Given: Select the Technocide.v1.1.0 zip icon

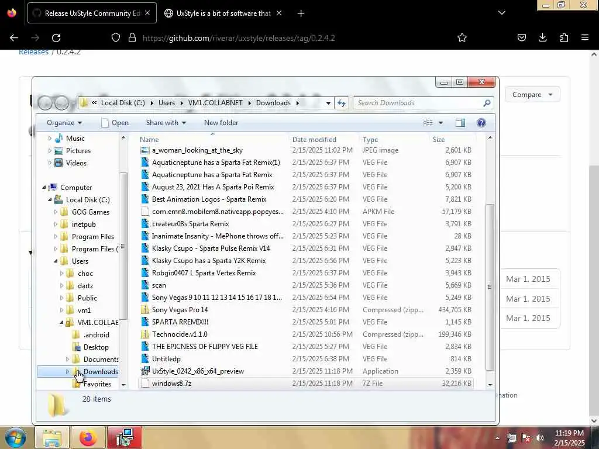Looking at the screenshot, I should point(145,334).
